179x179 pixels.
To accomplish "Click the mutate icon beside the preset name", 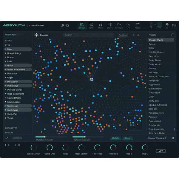I will [63, 25].
